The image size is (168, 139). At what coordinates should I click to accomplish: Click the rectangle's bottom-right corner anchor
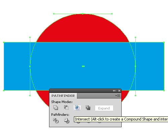coord(164,91)
